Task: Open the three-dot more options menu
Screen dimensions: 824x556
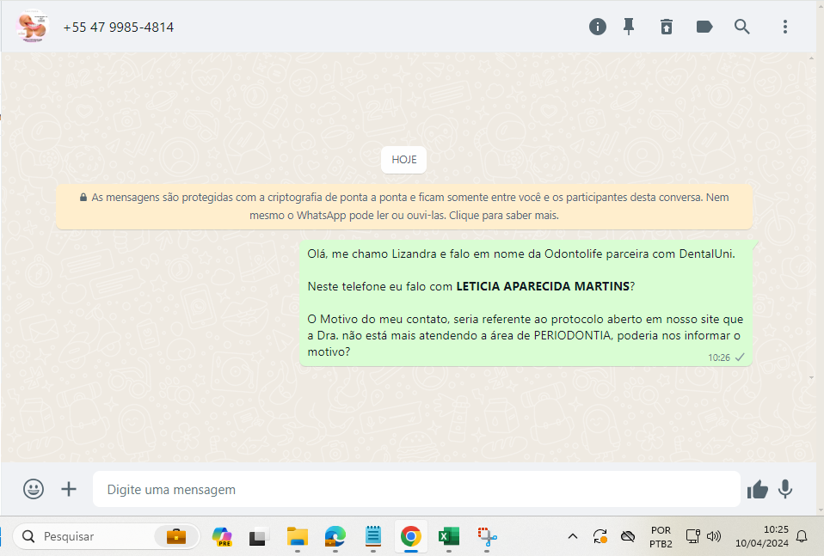Action: click(x=785, y=27)
